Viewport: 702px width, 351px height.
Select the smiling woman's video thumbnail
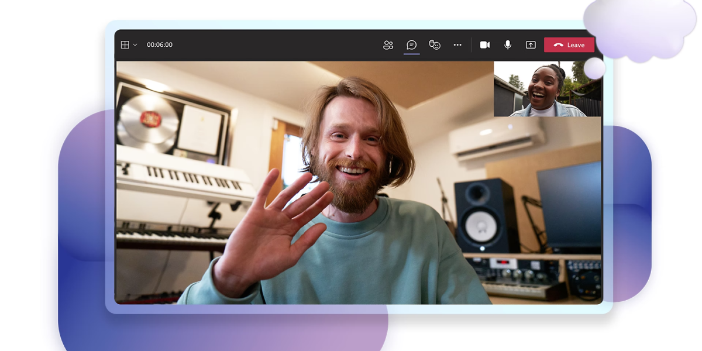(544, 90)
